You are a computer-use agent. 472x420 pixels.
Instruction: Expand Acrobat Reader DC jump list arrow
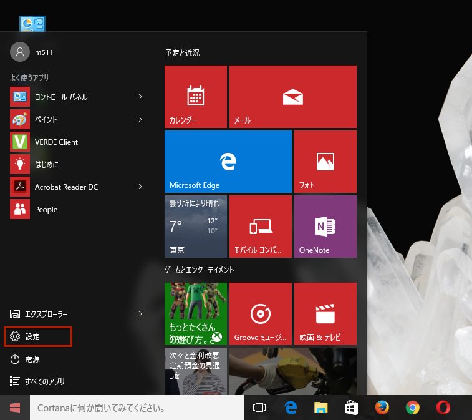(x=140, y=187)
